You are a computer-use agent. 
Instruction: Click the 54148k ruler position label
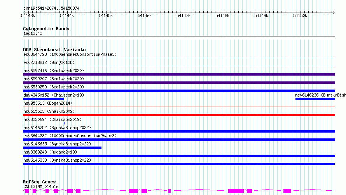pyautogui.click(x=222, y=16)
